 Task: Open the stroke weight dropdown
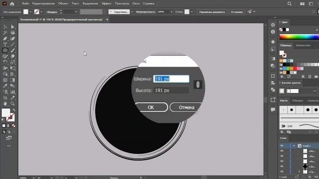pos(76,12)
